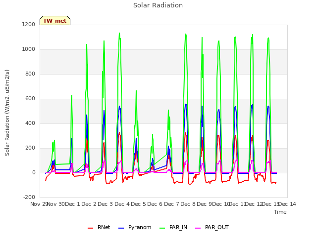Screen dimensions: 317x237
Task: Click the 0 y-axis tick label
Action: [x=34, y=172]
